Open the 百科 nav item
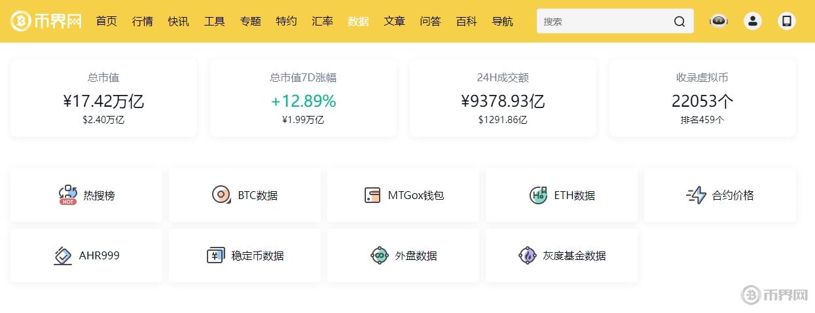 pos(466,21)
